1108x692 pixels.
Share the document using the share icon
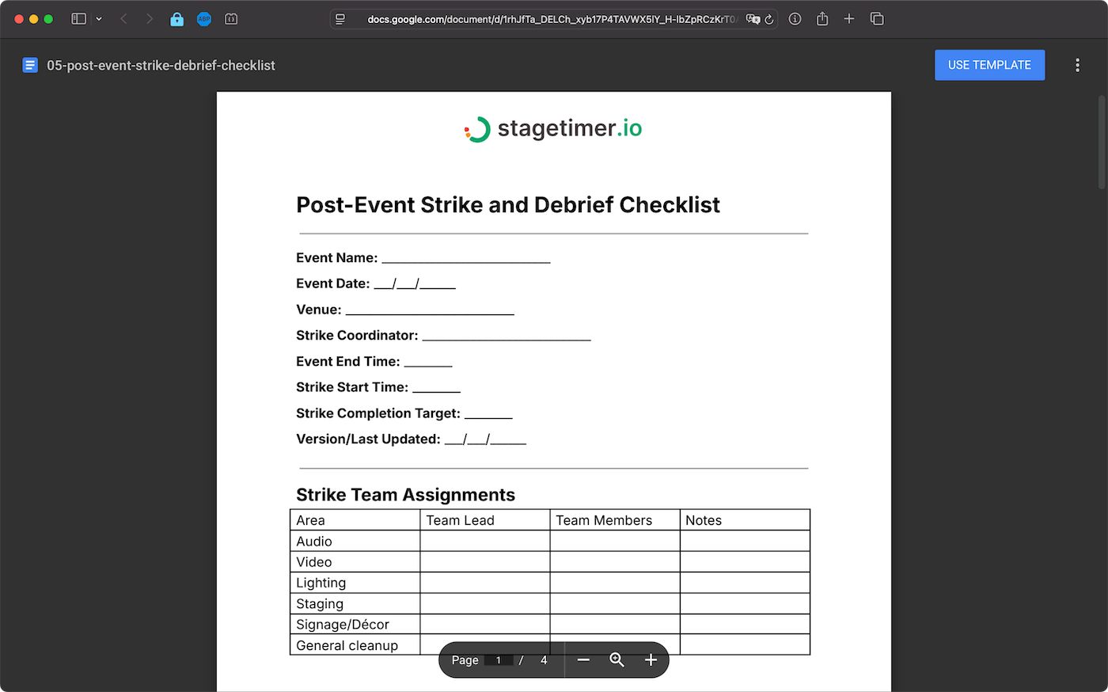pyautogui.click(x=822, y=18)
